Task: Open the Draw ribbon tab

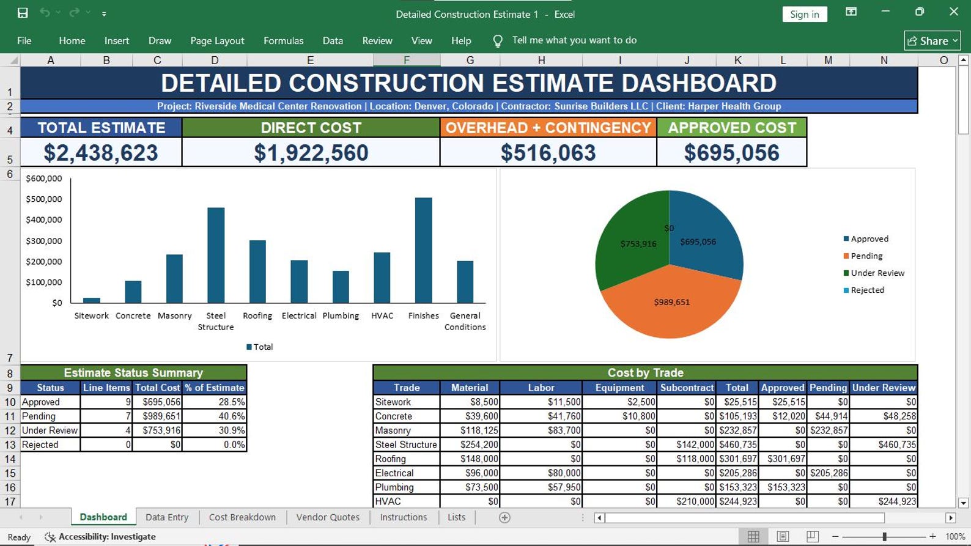Action: tap(160, 40)
